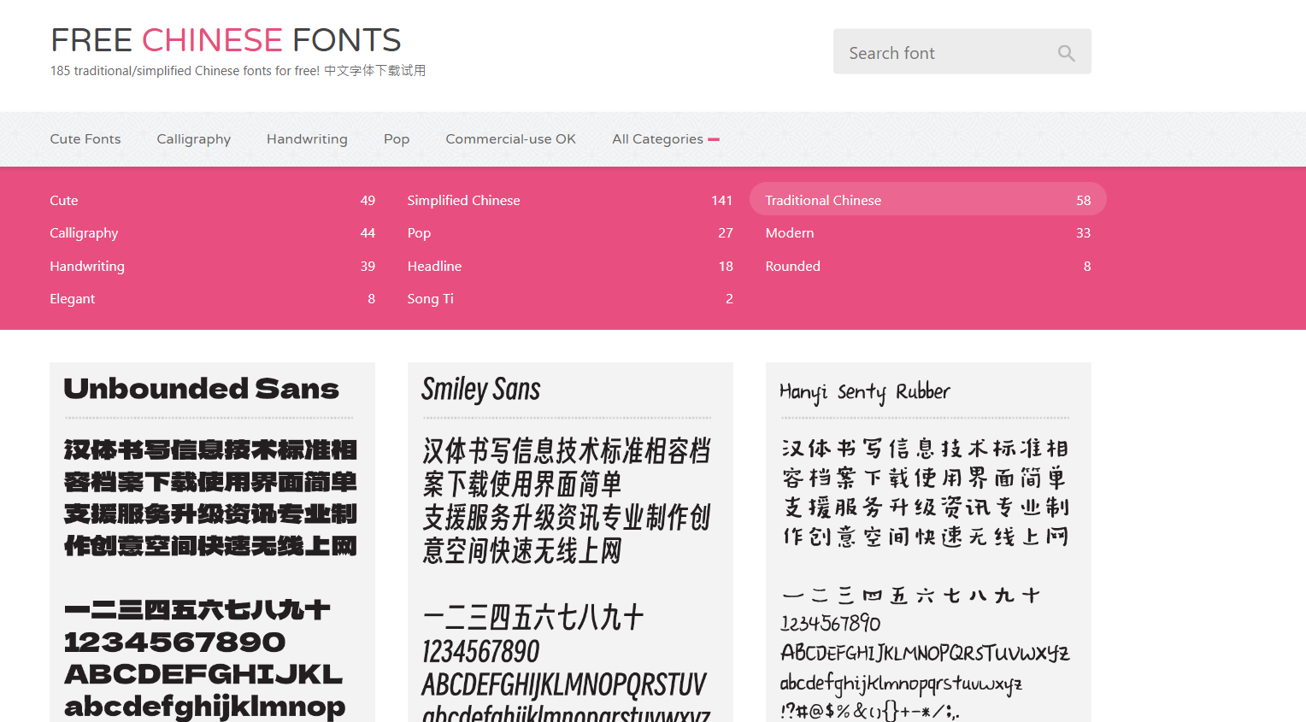Image resolution: width=1306 pixels, height=722 pixels.
Task: Open the Cute Fonts navigation item
Action: 85,138
